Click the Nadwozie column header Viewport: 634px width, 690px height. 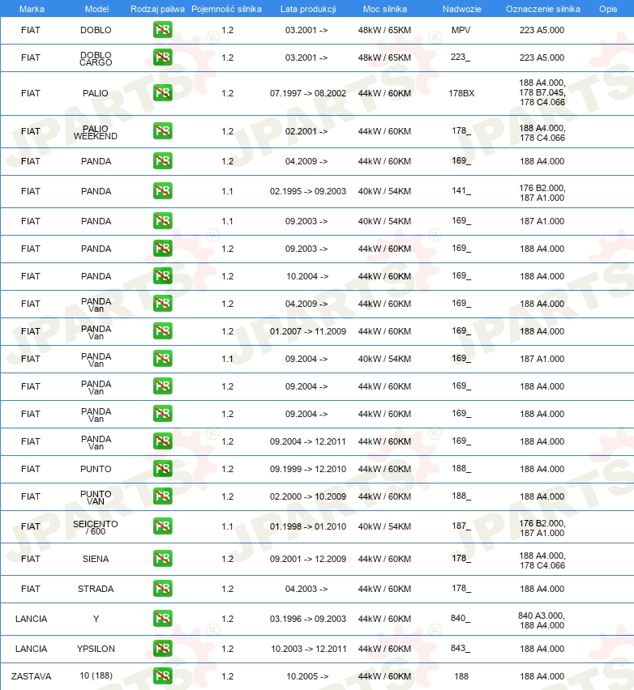pos(462,9)
